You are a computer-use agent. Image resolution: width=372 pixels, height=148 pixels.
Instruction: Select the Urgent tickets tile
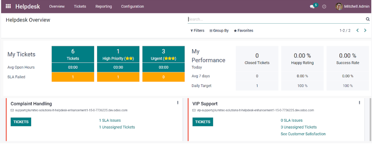click(x=164, y=54)
